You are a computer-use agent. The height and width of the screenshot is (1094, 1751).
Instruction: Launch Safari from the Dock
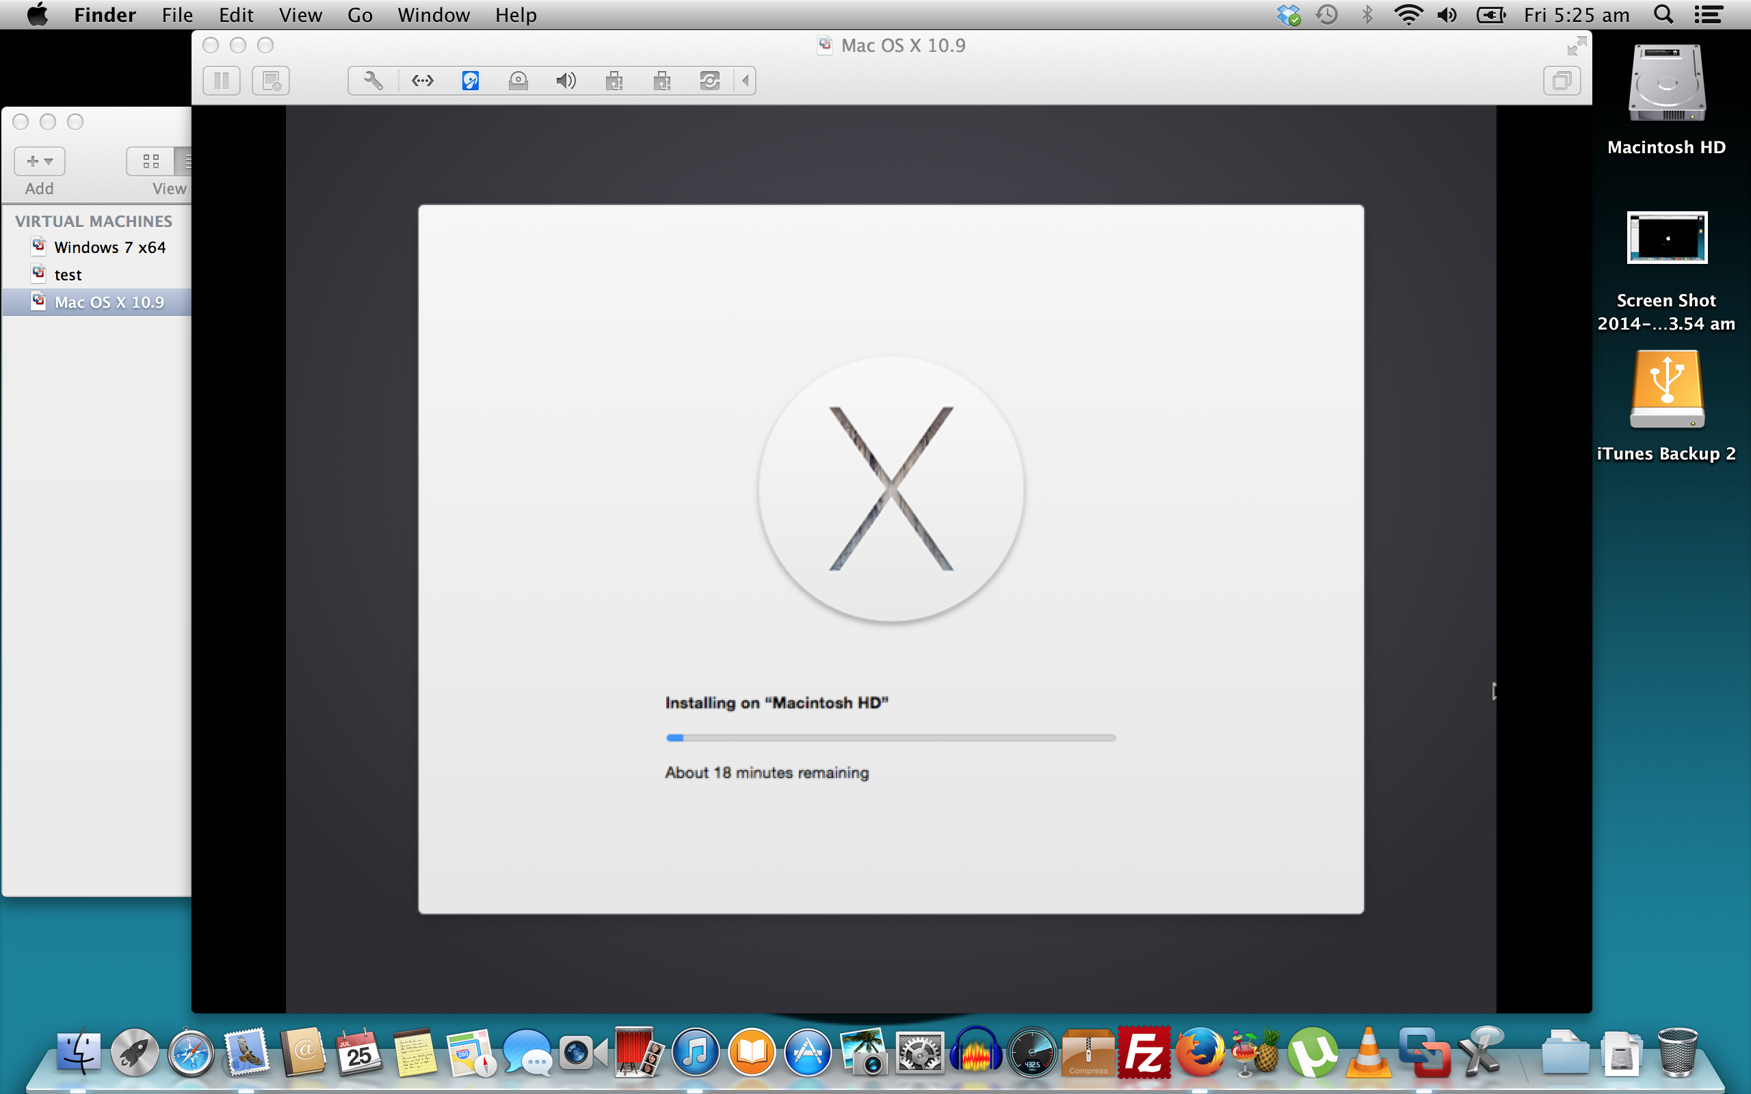coord(191,1052)
